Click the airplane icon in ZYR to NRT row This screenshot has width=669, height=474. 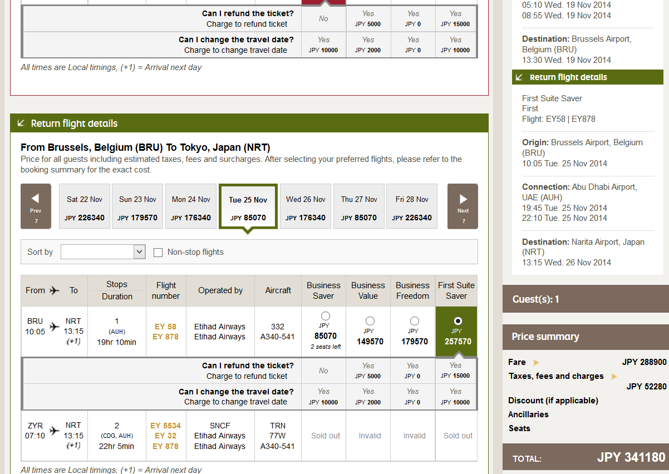pyautogui.click(x=54, y=431)
